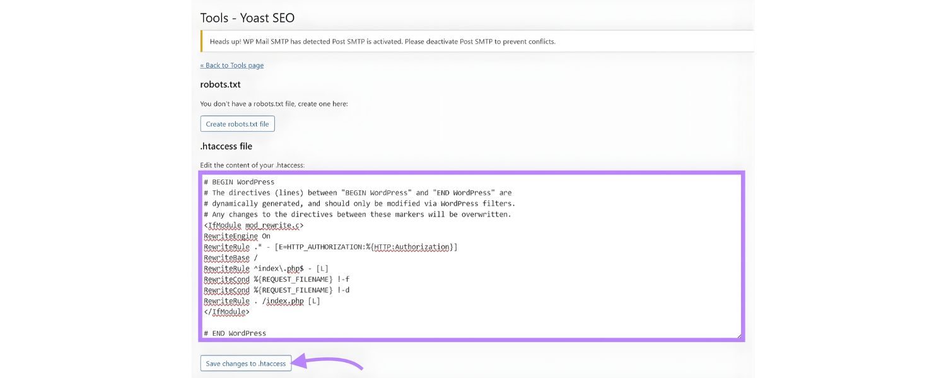This screenshot has width=946, height=378.
Task: Click the "Tools - Yoast SEO" page title
Action: pos(247,18)
